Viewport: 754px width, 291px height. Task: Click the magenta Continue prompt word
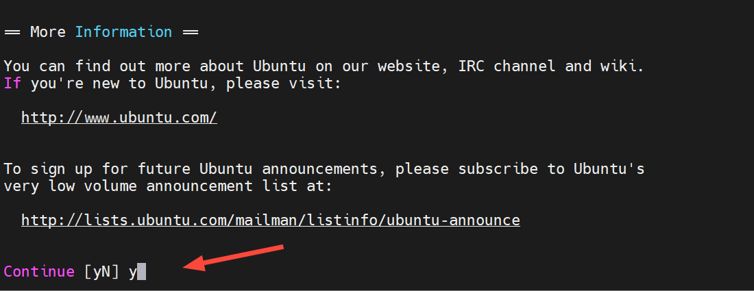[x=39, y=271]
